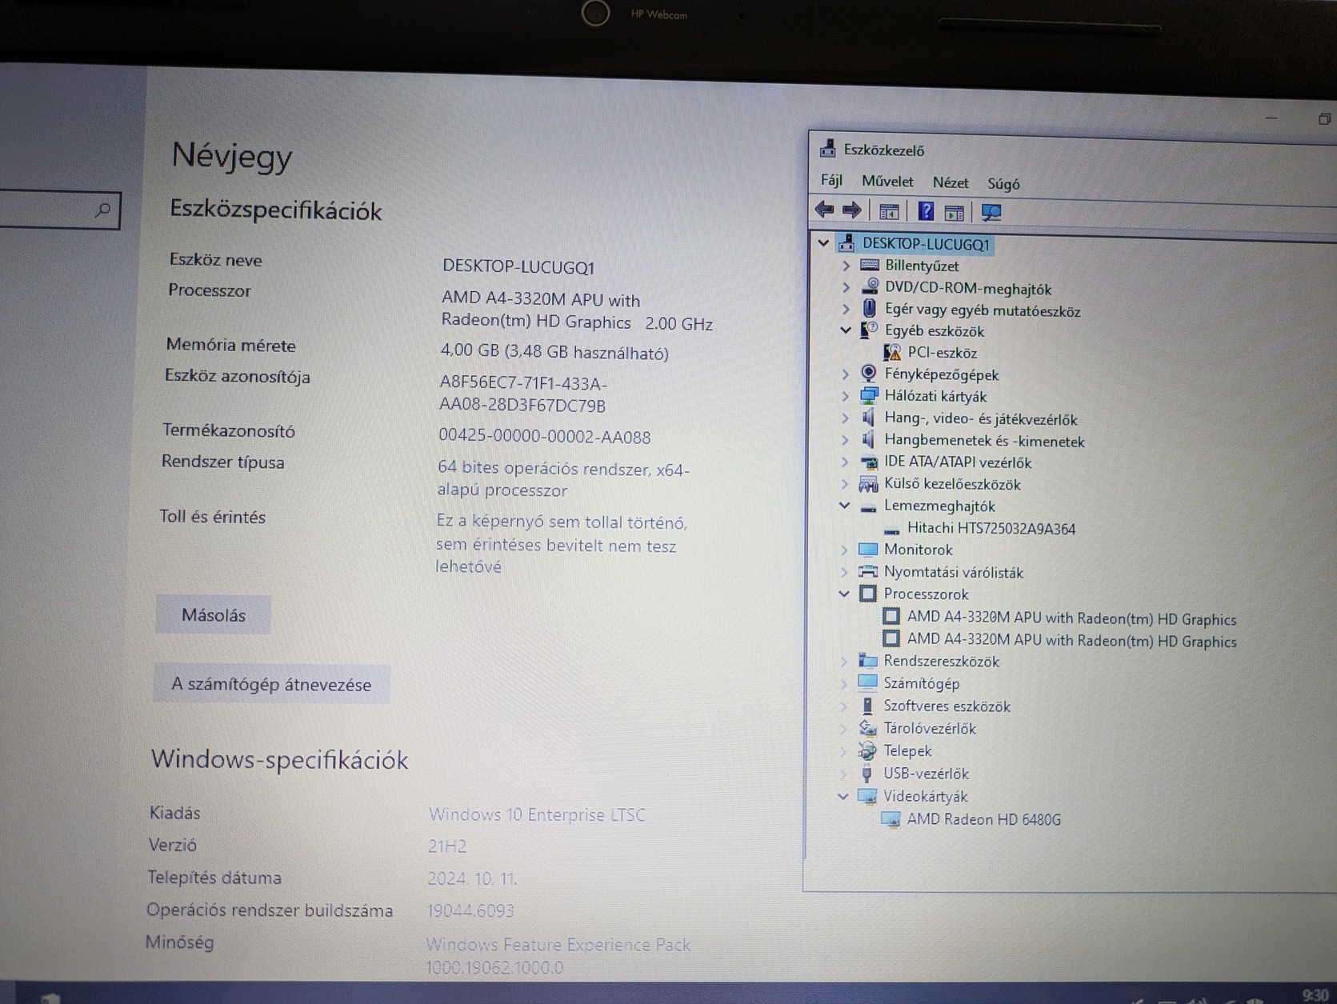Collapse the Lemezmeghajtók category
The width and height of the screenshot is (1337, 1004).
(844, 505)
